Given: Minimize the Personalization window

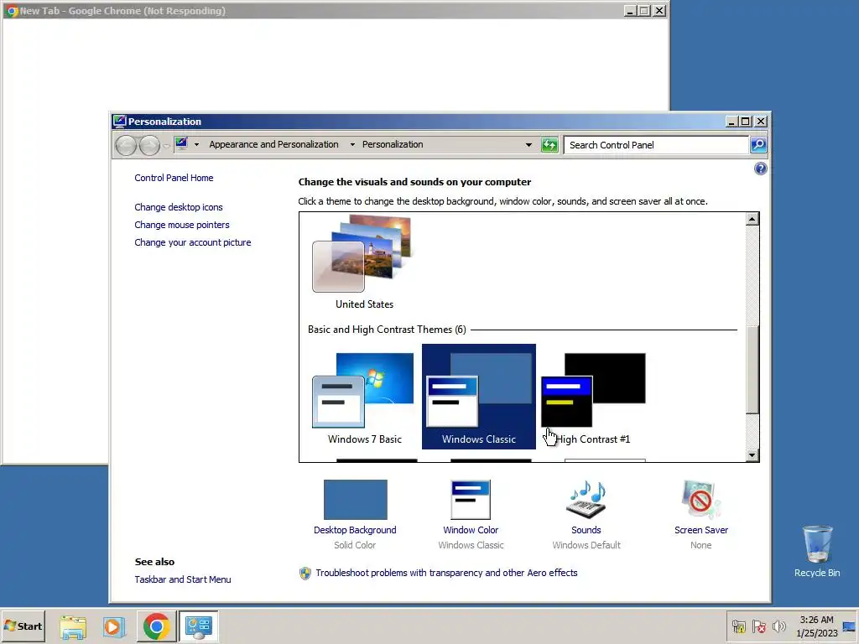Looking at the screenshot, I should click(x=731, y=121).
